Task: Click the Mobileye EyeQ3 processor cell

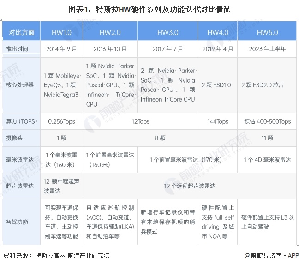Action: pyautogui.click(x=61, y=85)
